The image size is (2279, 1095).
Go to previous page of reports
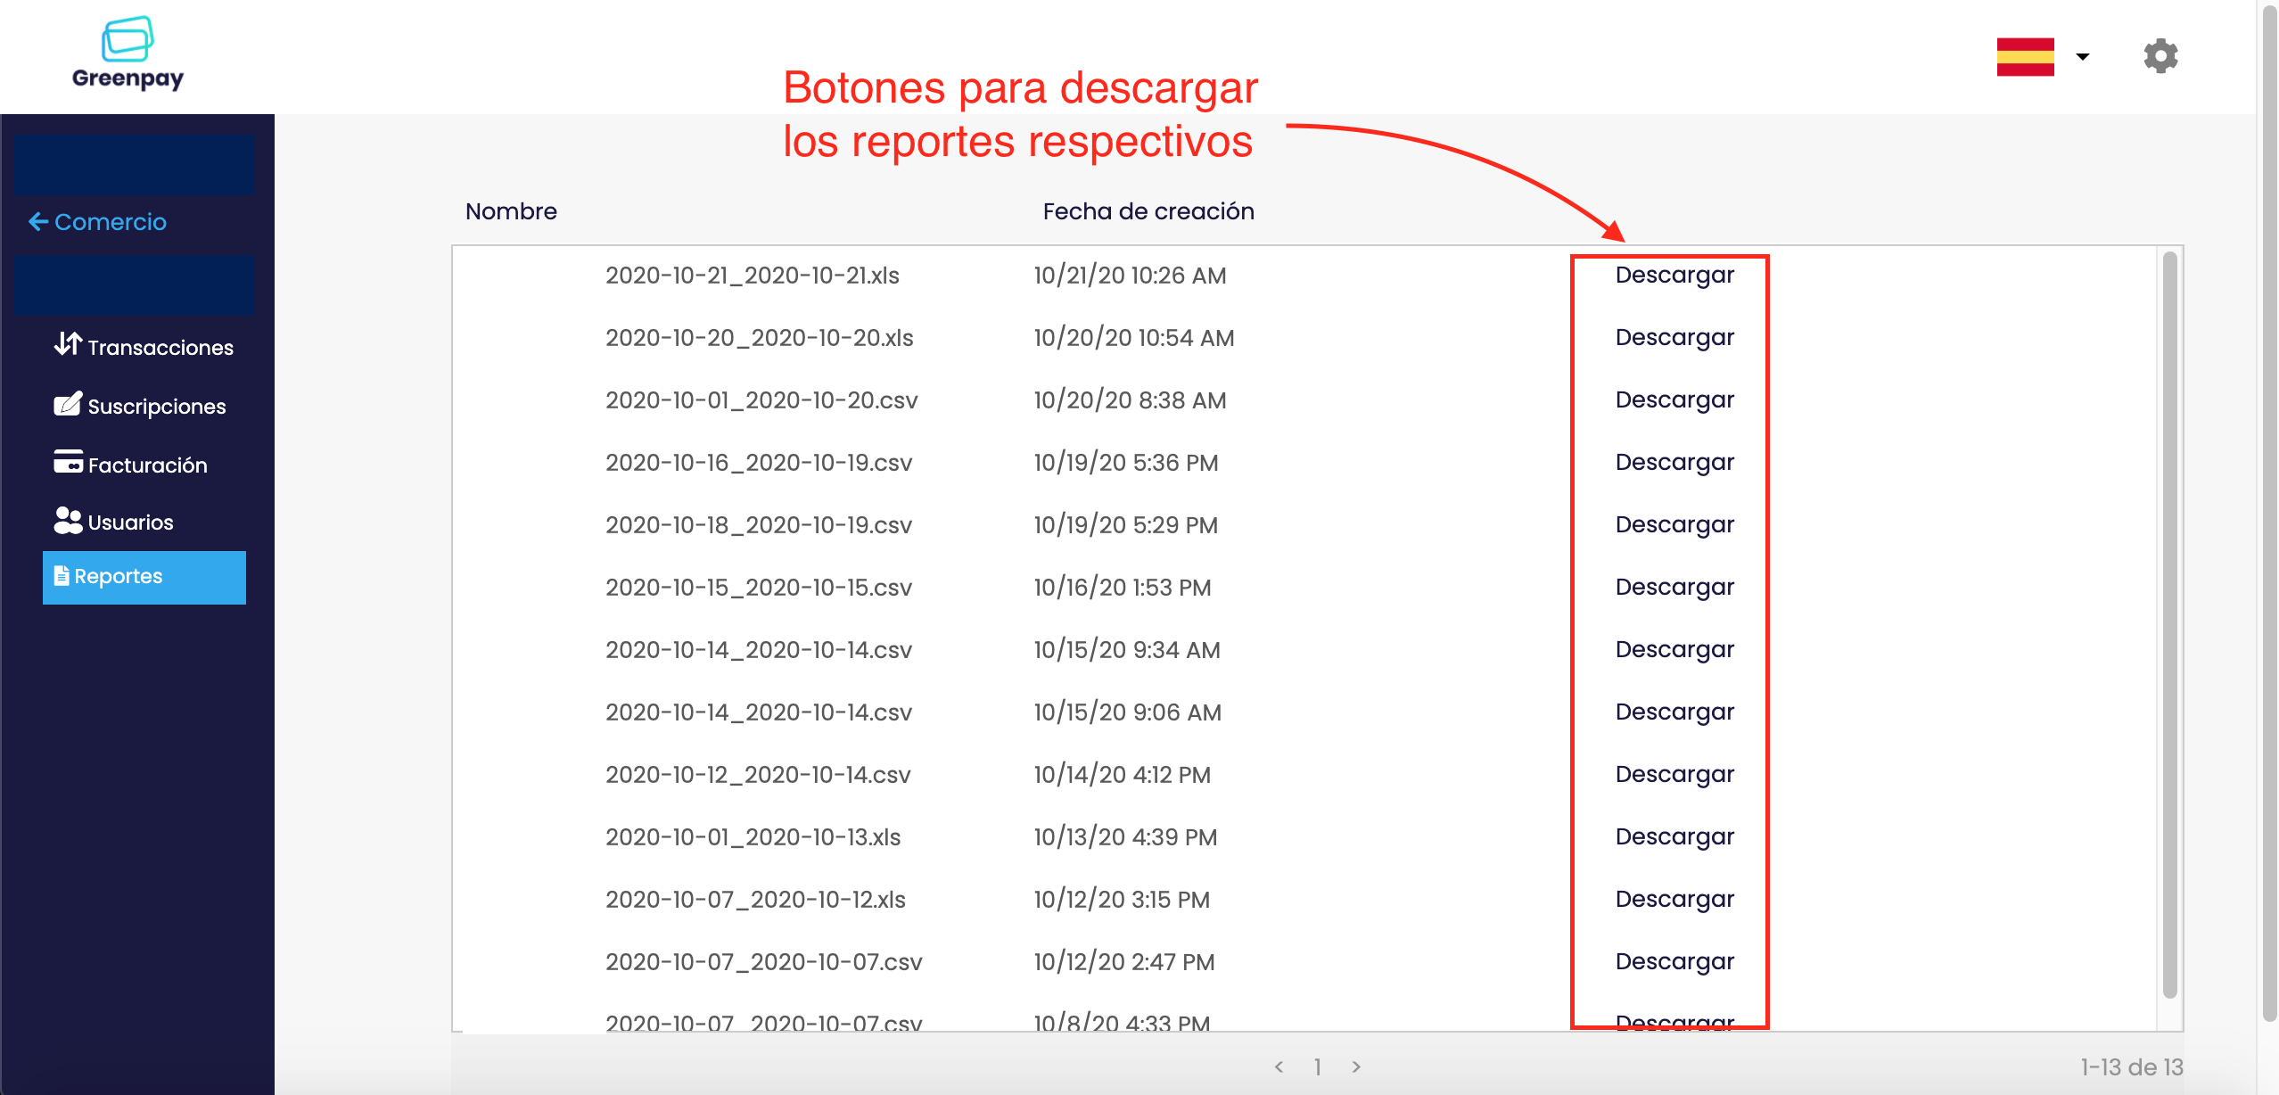(x=1279, y=1066)
